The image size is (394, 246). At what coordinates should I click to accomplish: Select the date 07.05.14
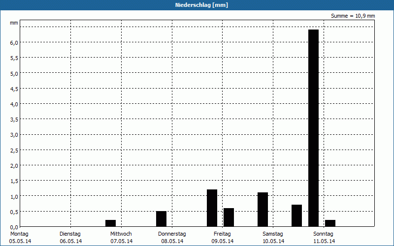pos(121,241)
